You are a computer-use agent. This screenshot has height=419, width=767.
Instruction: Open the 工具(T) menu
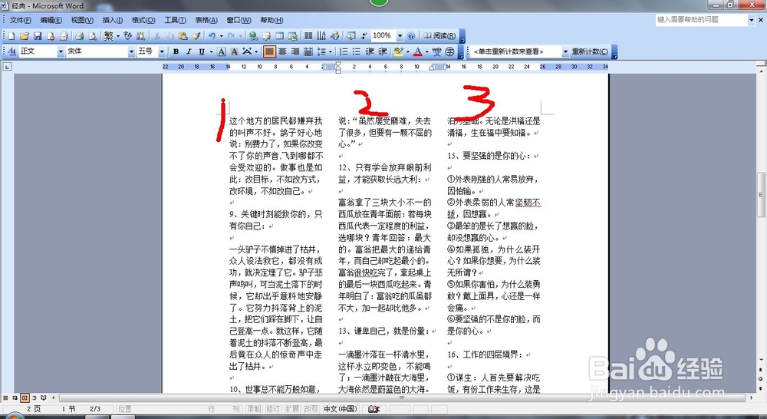coord(175,20)
